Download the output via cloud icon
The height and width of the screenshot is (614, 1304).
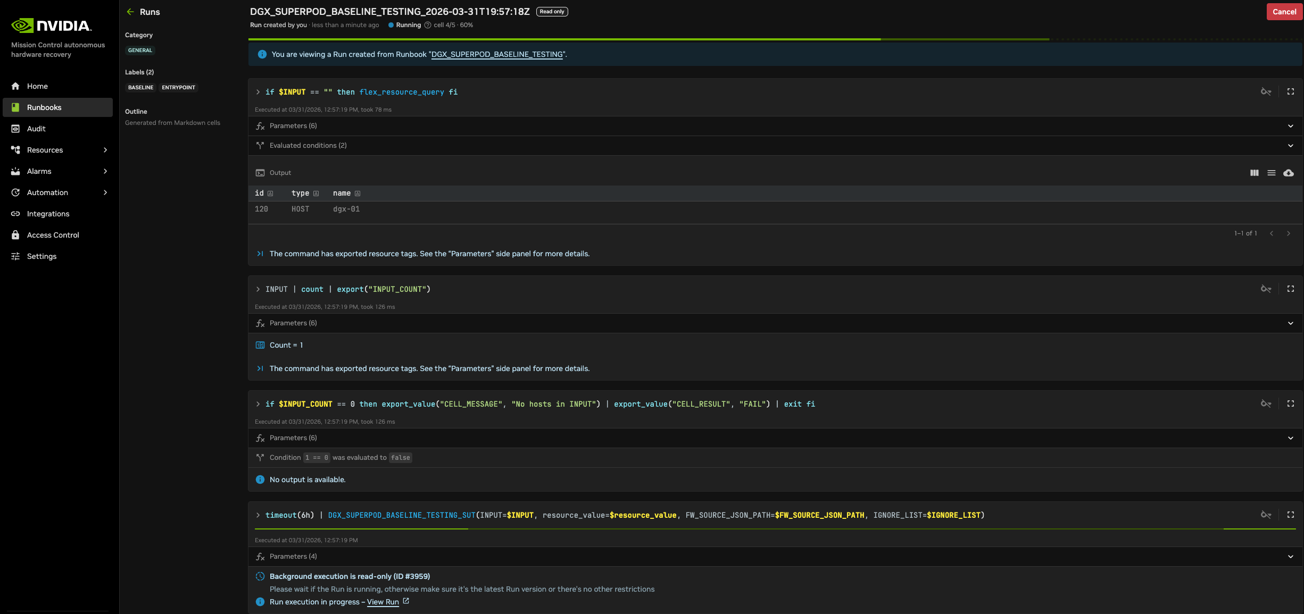point(1288,173)
